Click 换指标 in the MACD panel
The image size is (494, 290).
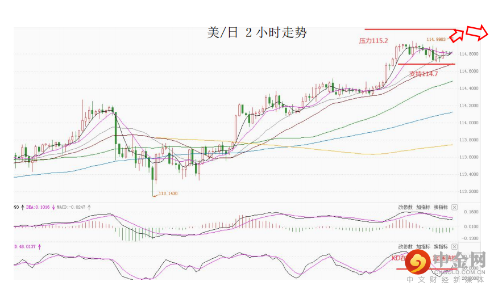click(x=441, y=207)
